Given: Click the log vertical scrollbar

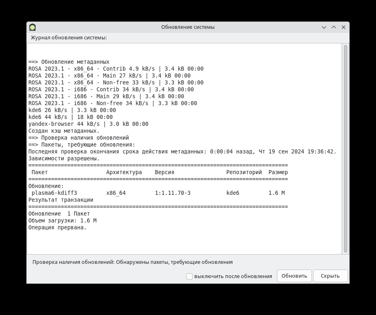Looking at the screenshot, I should point(345,149).
